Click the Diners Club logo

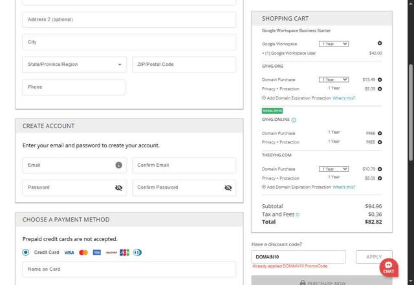point(137,253)
